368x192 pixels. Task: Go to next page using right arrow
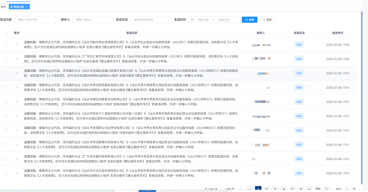pyautogui.click(x=326, y=189)
